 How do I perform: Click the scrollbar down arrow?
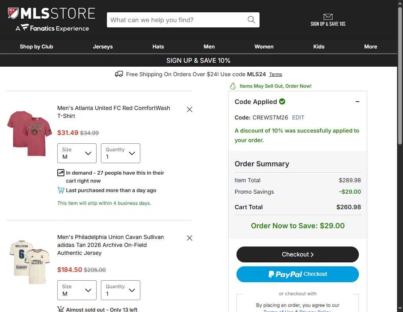pyautogui.click(x=400, y=308)
